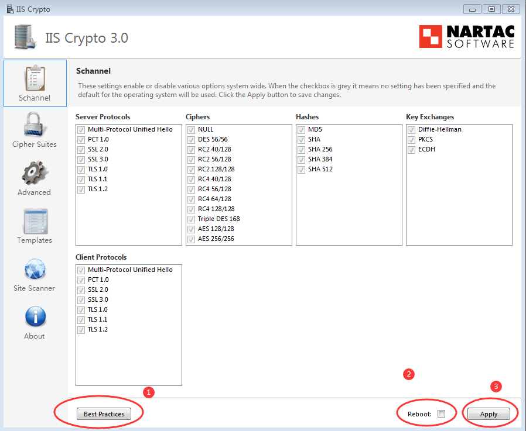
Task: Toggle PCT 1.0 under Server Protocols
Action: 81,140
